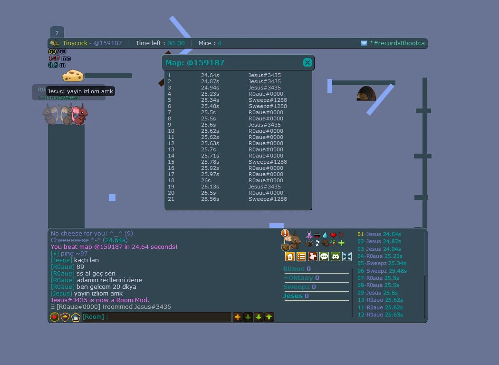
Task: Select Sweepz in the player list
Action: (299, 286)
